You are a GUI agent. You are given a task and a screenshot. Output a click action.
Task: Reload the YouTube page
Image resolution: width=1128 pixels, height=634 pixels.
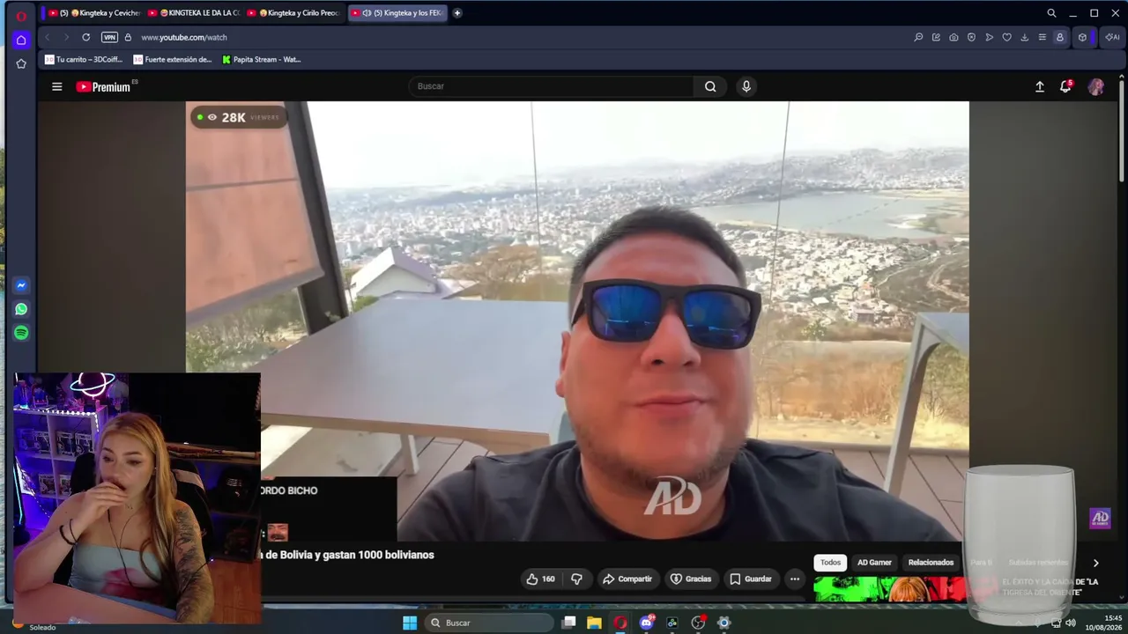(x=85, y=37)
